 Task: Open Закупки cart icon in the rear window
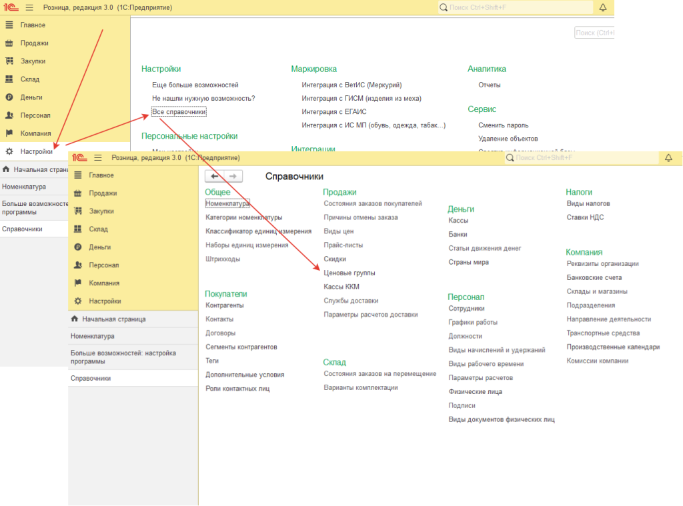(x=9, y=61)
